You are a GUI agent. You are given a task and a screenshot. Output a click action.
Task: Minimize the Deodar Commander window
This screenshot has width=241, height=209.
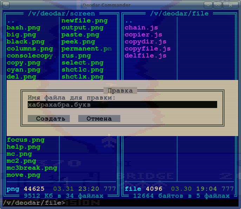point(208,5)
